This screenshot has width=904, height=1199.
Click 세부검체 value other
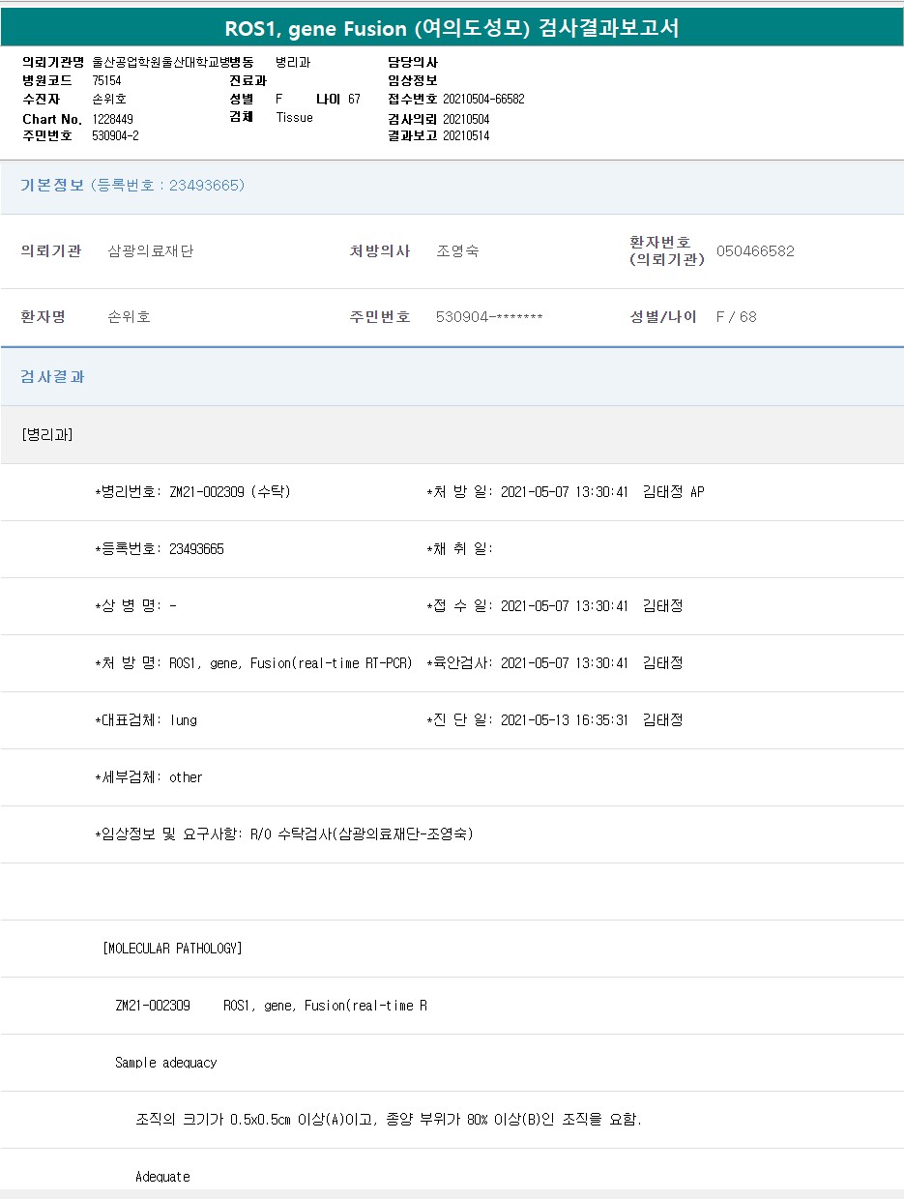coord(186,777)
